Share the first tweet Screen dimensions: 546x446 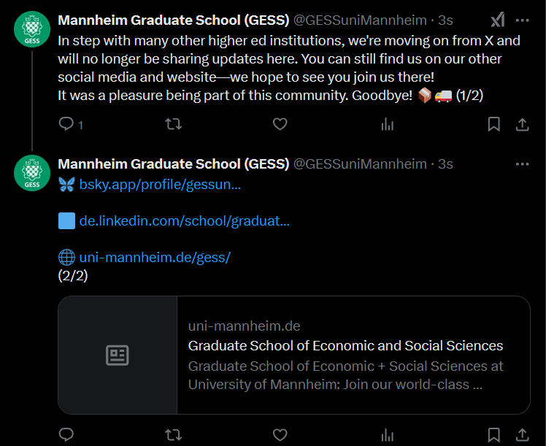523,125
